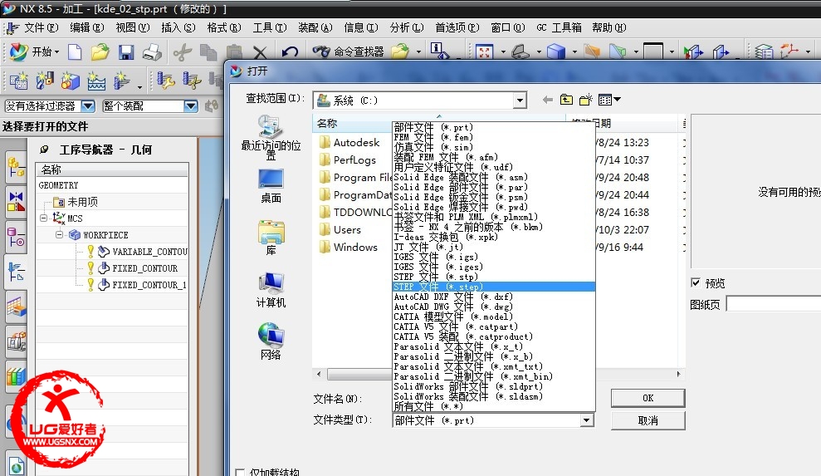Click the Open folder toolbar icon
The image size is (821, 476).
click(x=100, y=52)
